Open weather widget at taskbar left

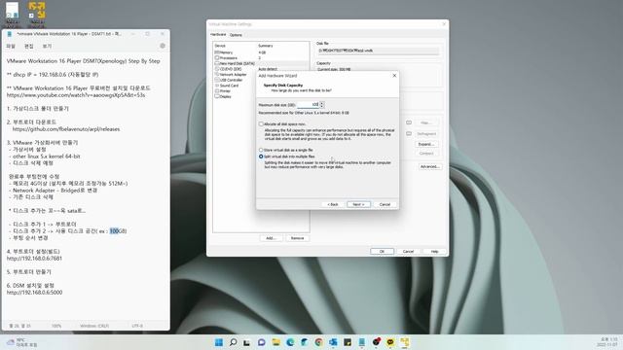click(21, 342)
